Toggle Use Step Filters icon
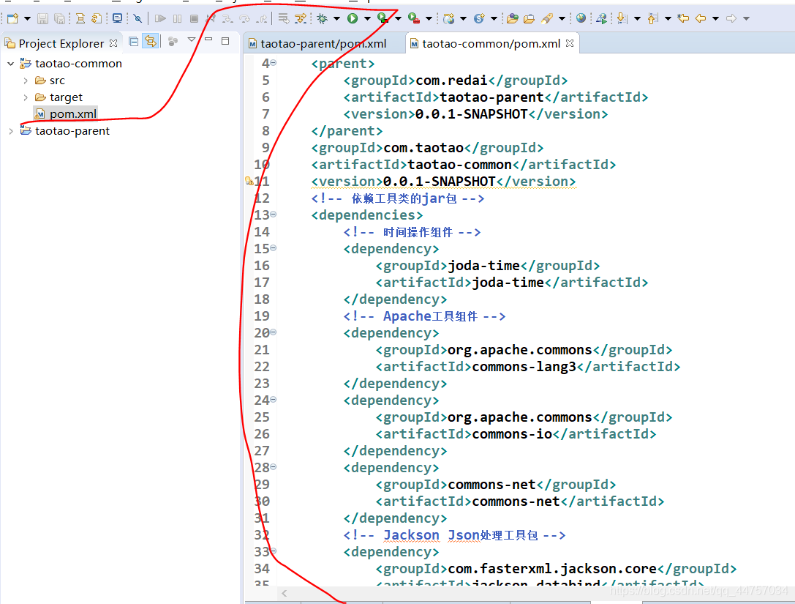The width and height of the screenshot is (795, 604). click(301, 19)
